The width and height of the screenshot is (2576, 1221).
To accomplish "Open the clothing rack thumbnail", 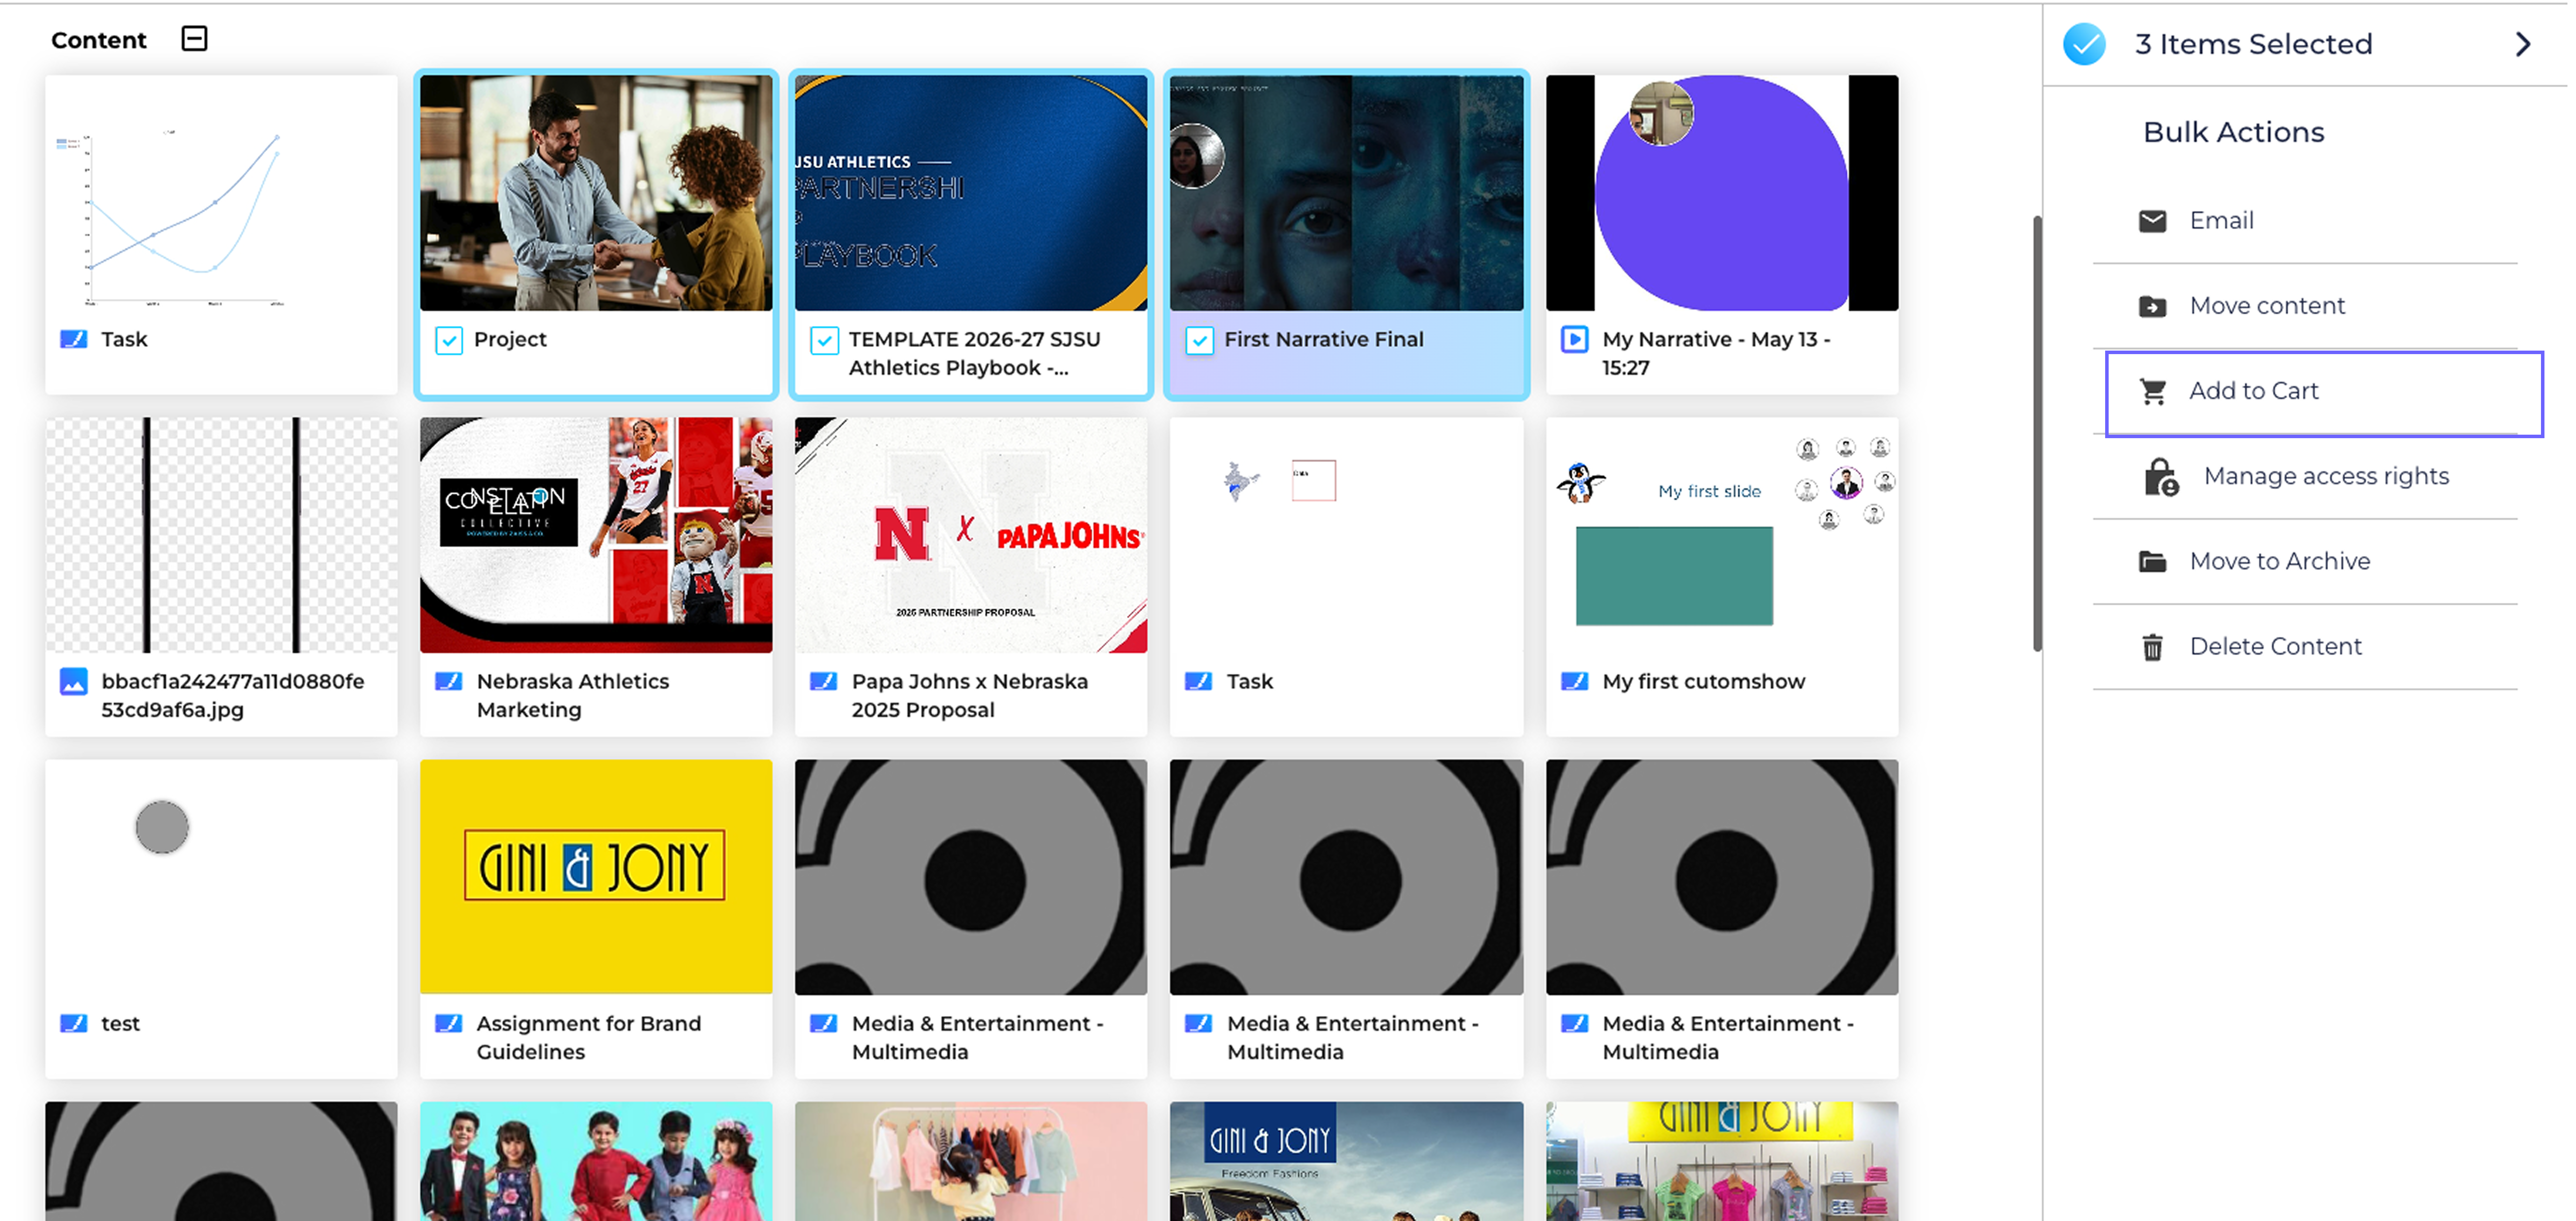I will point(971,1161).
